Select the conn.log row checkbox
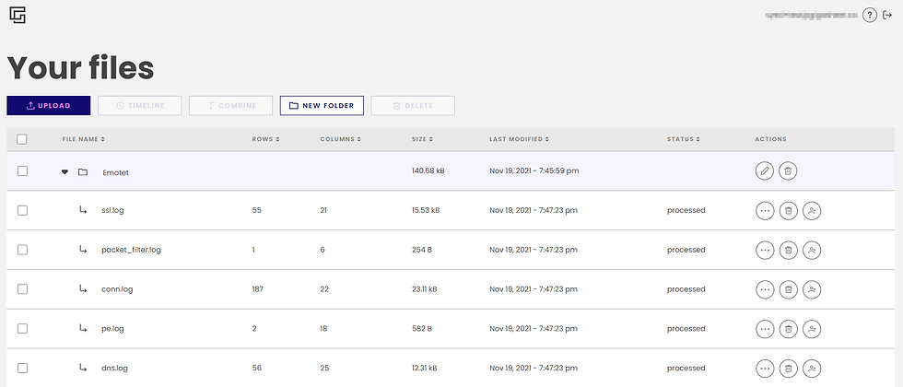This screenshot has height=387, width=903. 22,289
